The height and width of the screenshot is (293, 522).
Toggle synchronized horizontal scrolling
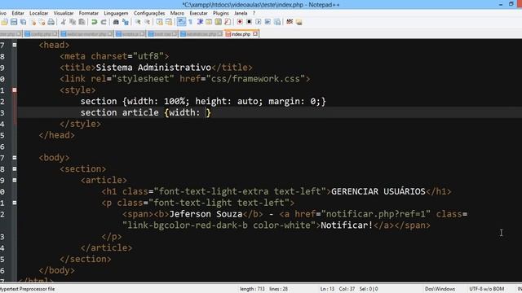169,22
